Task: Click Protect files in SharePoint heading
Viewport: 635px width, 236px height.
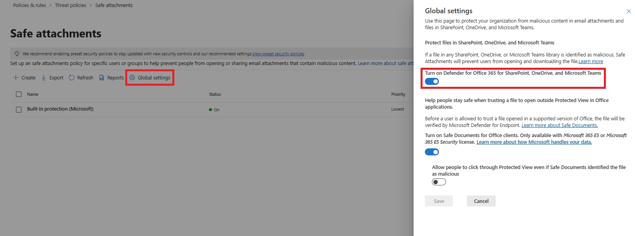Action: (x=489, y=42)
